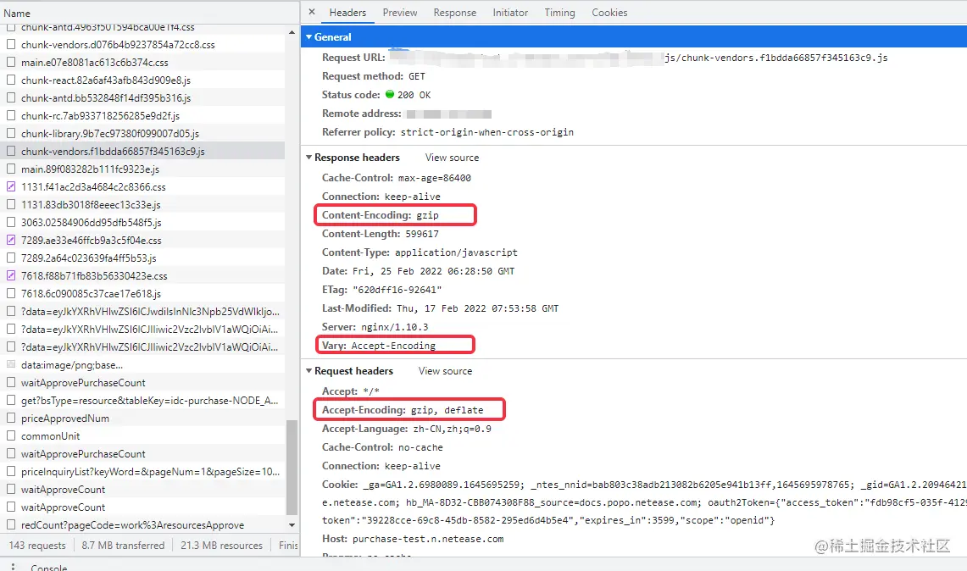Select chunk-rc.7ab933718256285e9d2f.js request
Screen dimensions: 967x571
pos(142,115)
